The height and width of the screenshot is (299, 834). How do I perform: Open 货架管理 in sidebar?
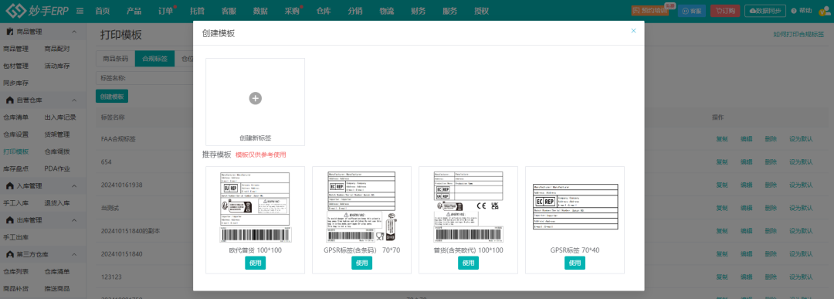click(57, 134)
